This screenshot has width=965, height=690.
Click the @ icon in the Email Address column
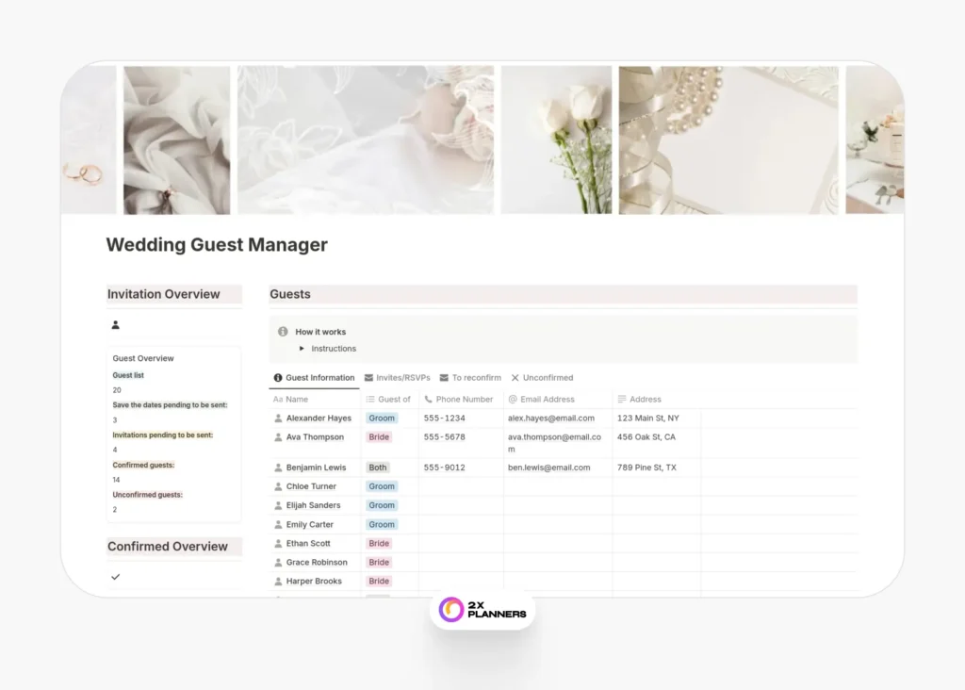[512, 399]
